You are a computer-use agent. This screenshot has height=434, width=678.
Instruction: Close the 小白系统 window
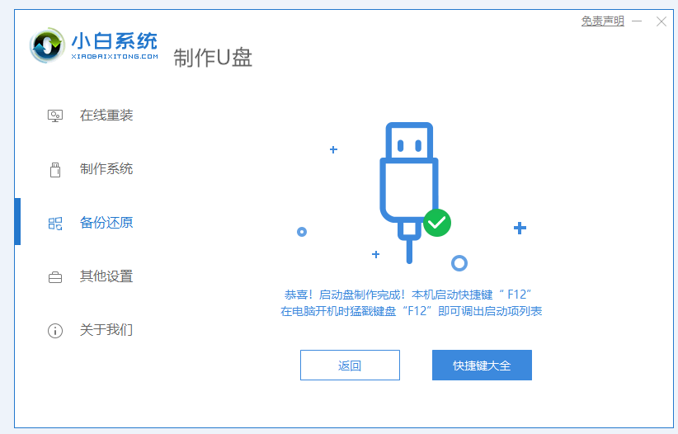pos(662,21)
